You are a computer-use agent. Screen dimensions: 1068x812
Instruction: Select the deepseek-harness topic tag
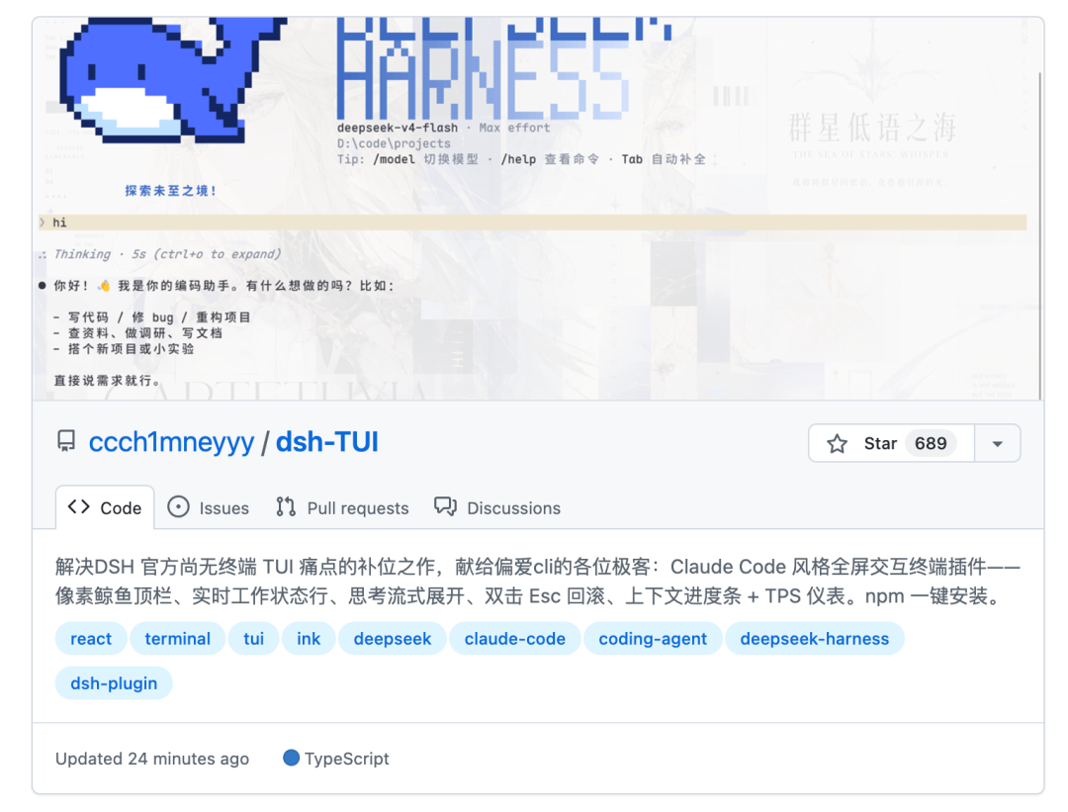coord(815,638)
